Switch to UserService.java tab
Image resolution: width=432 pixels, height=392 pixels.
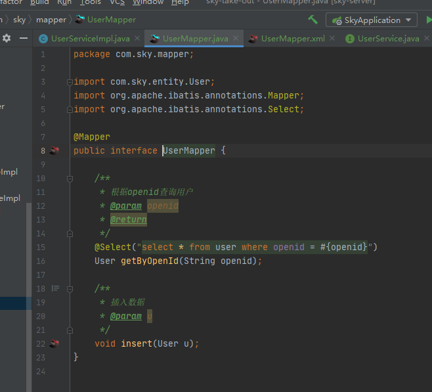click(388, 39)
